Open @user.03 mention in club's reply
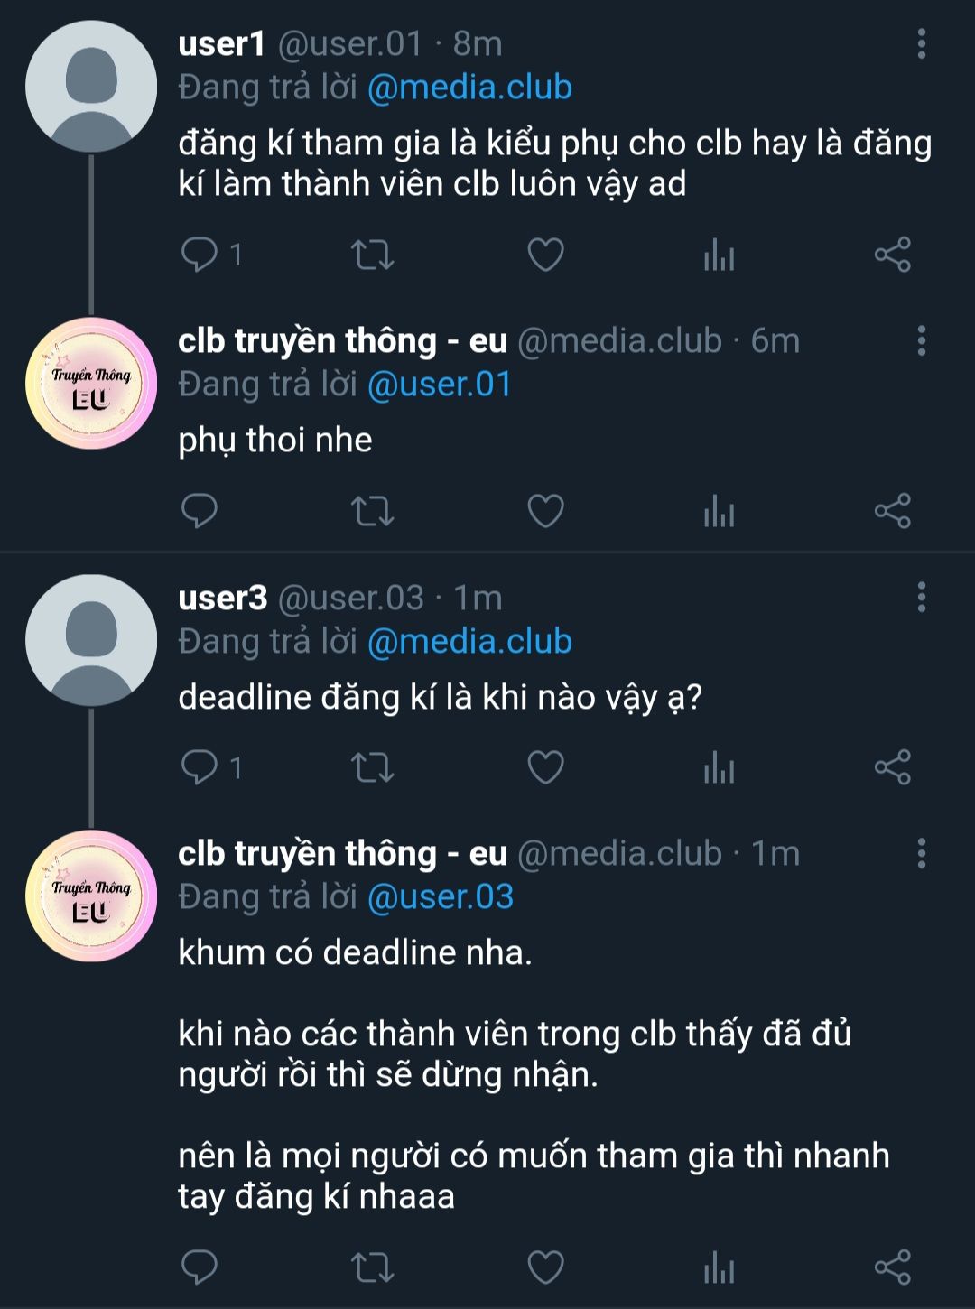This screenshot has width=975, height=1309. click(x=441, y=897)
